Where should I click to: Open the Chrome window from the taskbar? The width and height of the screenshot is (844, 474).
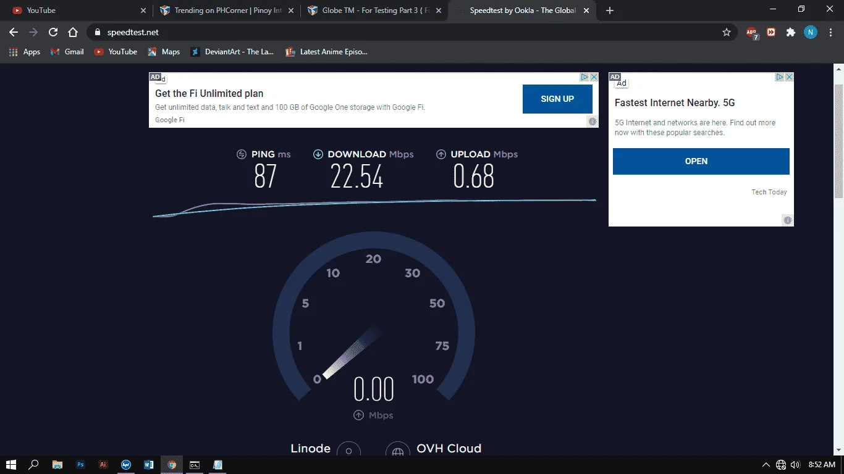pyautogui.click(x=172, y=465)
